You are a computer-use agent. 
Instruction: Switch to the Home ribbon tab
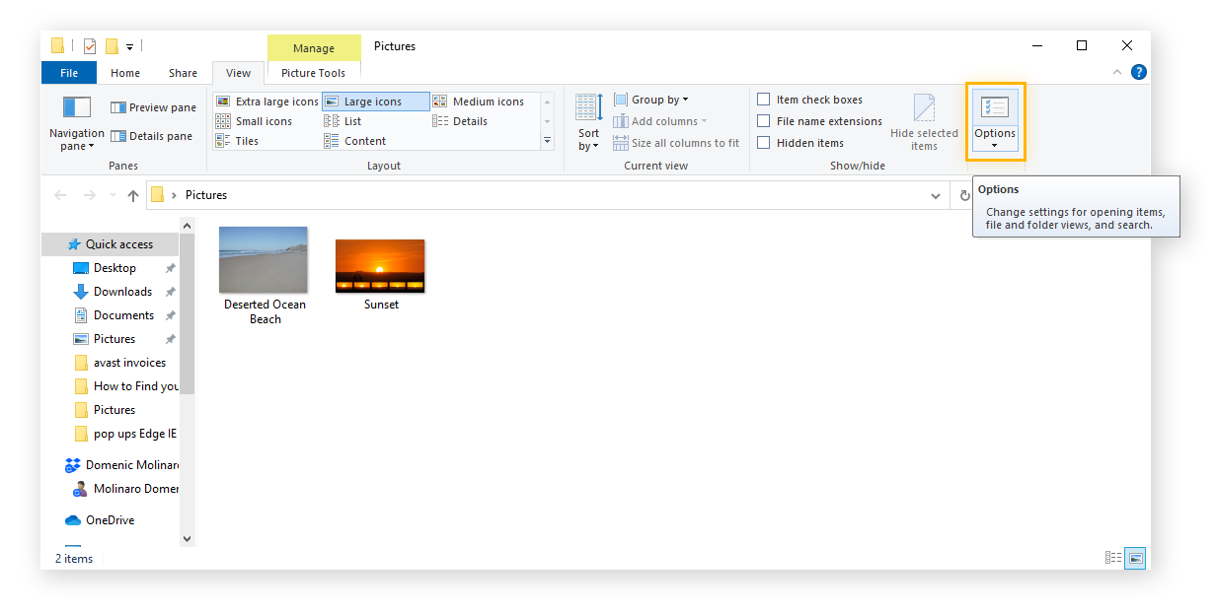click(124, 72)
